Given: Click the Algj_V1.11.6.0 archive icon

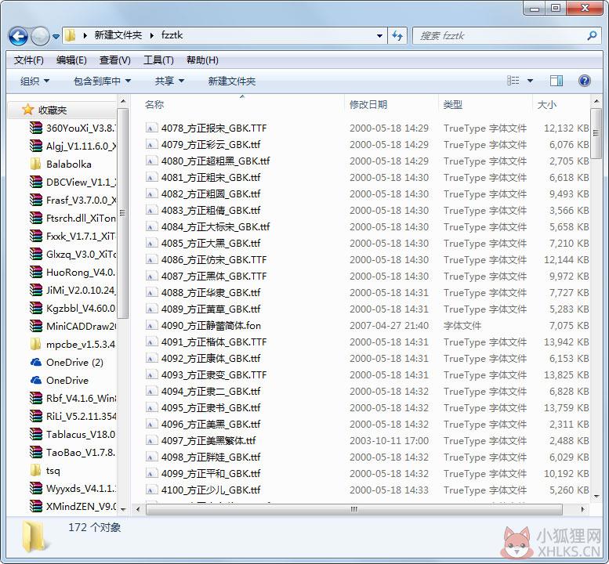Looking at the screenshot, I should (x=36, y=146).
